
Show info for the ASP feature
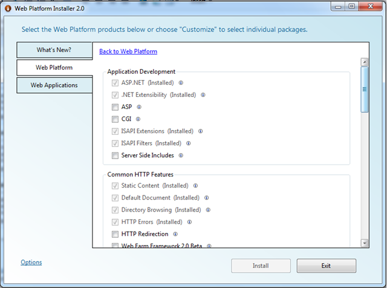click(x=139, y=107)
